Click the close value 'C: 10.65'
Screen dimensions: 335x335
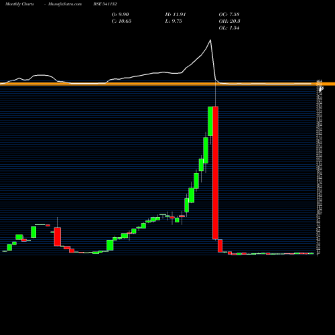coord(121,21)
